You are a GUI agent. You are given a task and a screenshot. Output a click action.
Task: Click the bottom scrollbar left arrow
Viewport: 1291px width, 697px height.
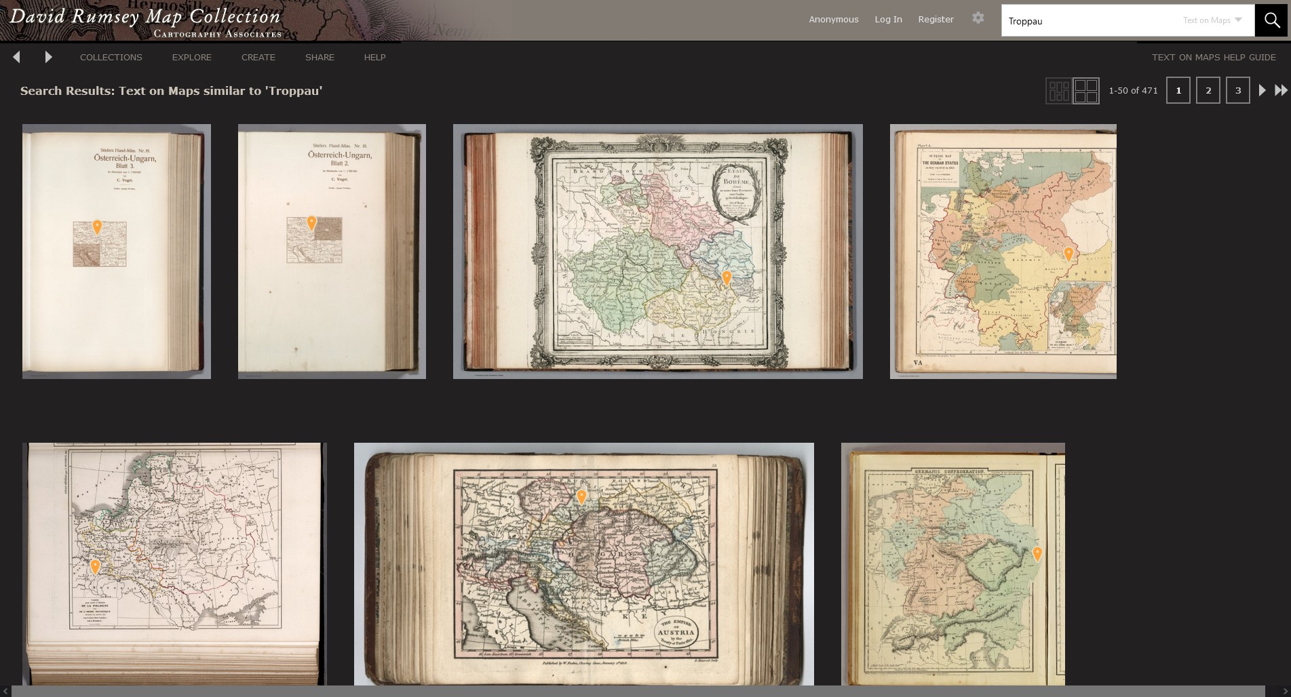tap(5, 692)
